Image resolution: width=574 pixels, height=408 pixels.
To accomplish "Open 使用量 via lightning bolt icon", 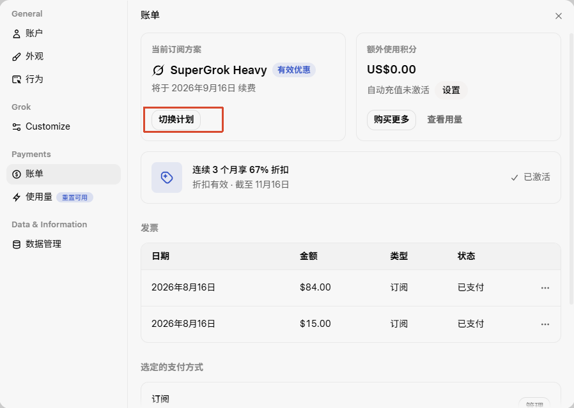I will pyautogui.click(x=17, y=197).
